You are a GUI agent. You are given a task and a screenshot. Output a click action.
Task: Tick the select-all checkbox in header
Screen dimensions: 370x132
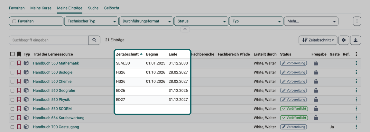tap(13, 54)
